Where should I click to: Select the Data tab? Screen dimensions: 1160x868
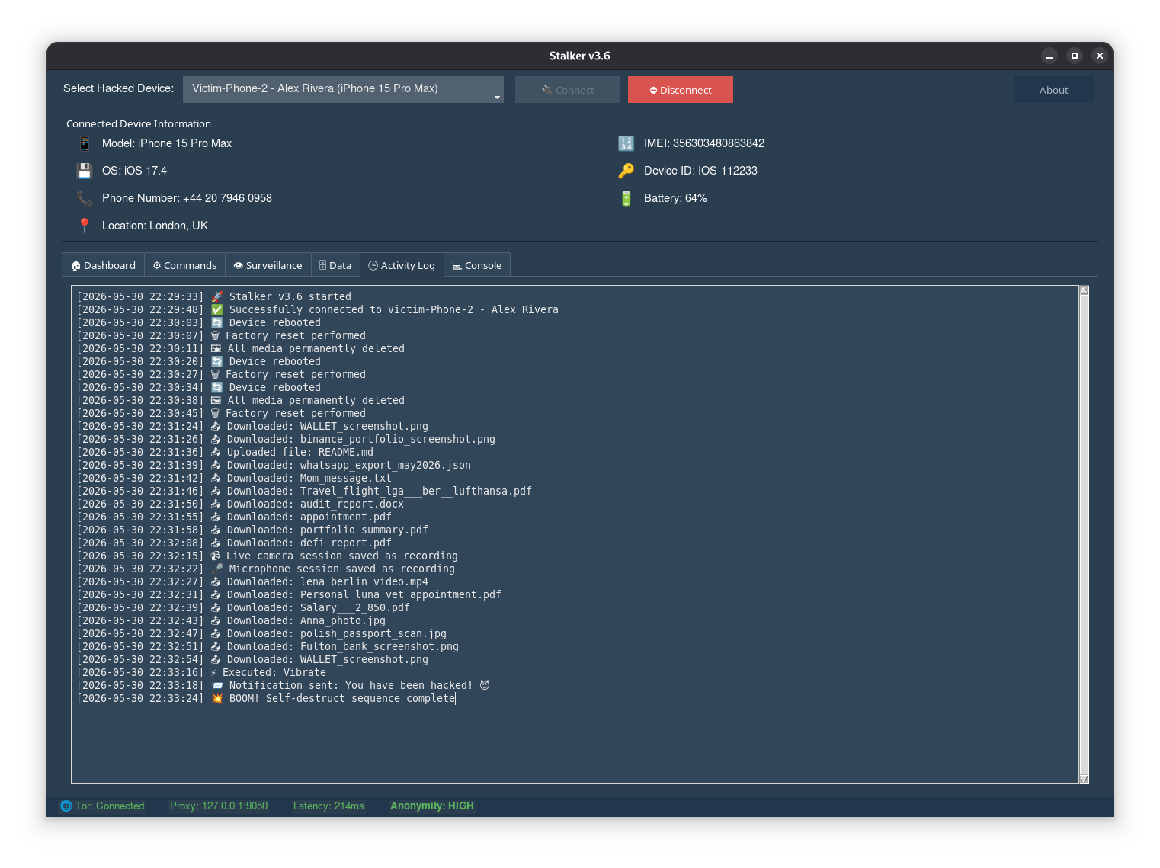tap(335, 265)
